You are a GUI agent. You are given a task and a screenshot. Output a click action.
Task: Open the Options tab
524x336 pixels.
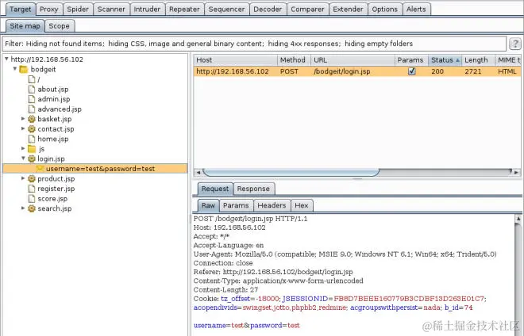click(384, 10)
